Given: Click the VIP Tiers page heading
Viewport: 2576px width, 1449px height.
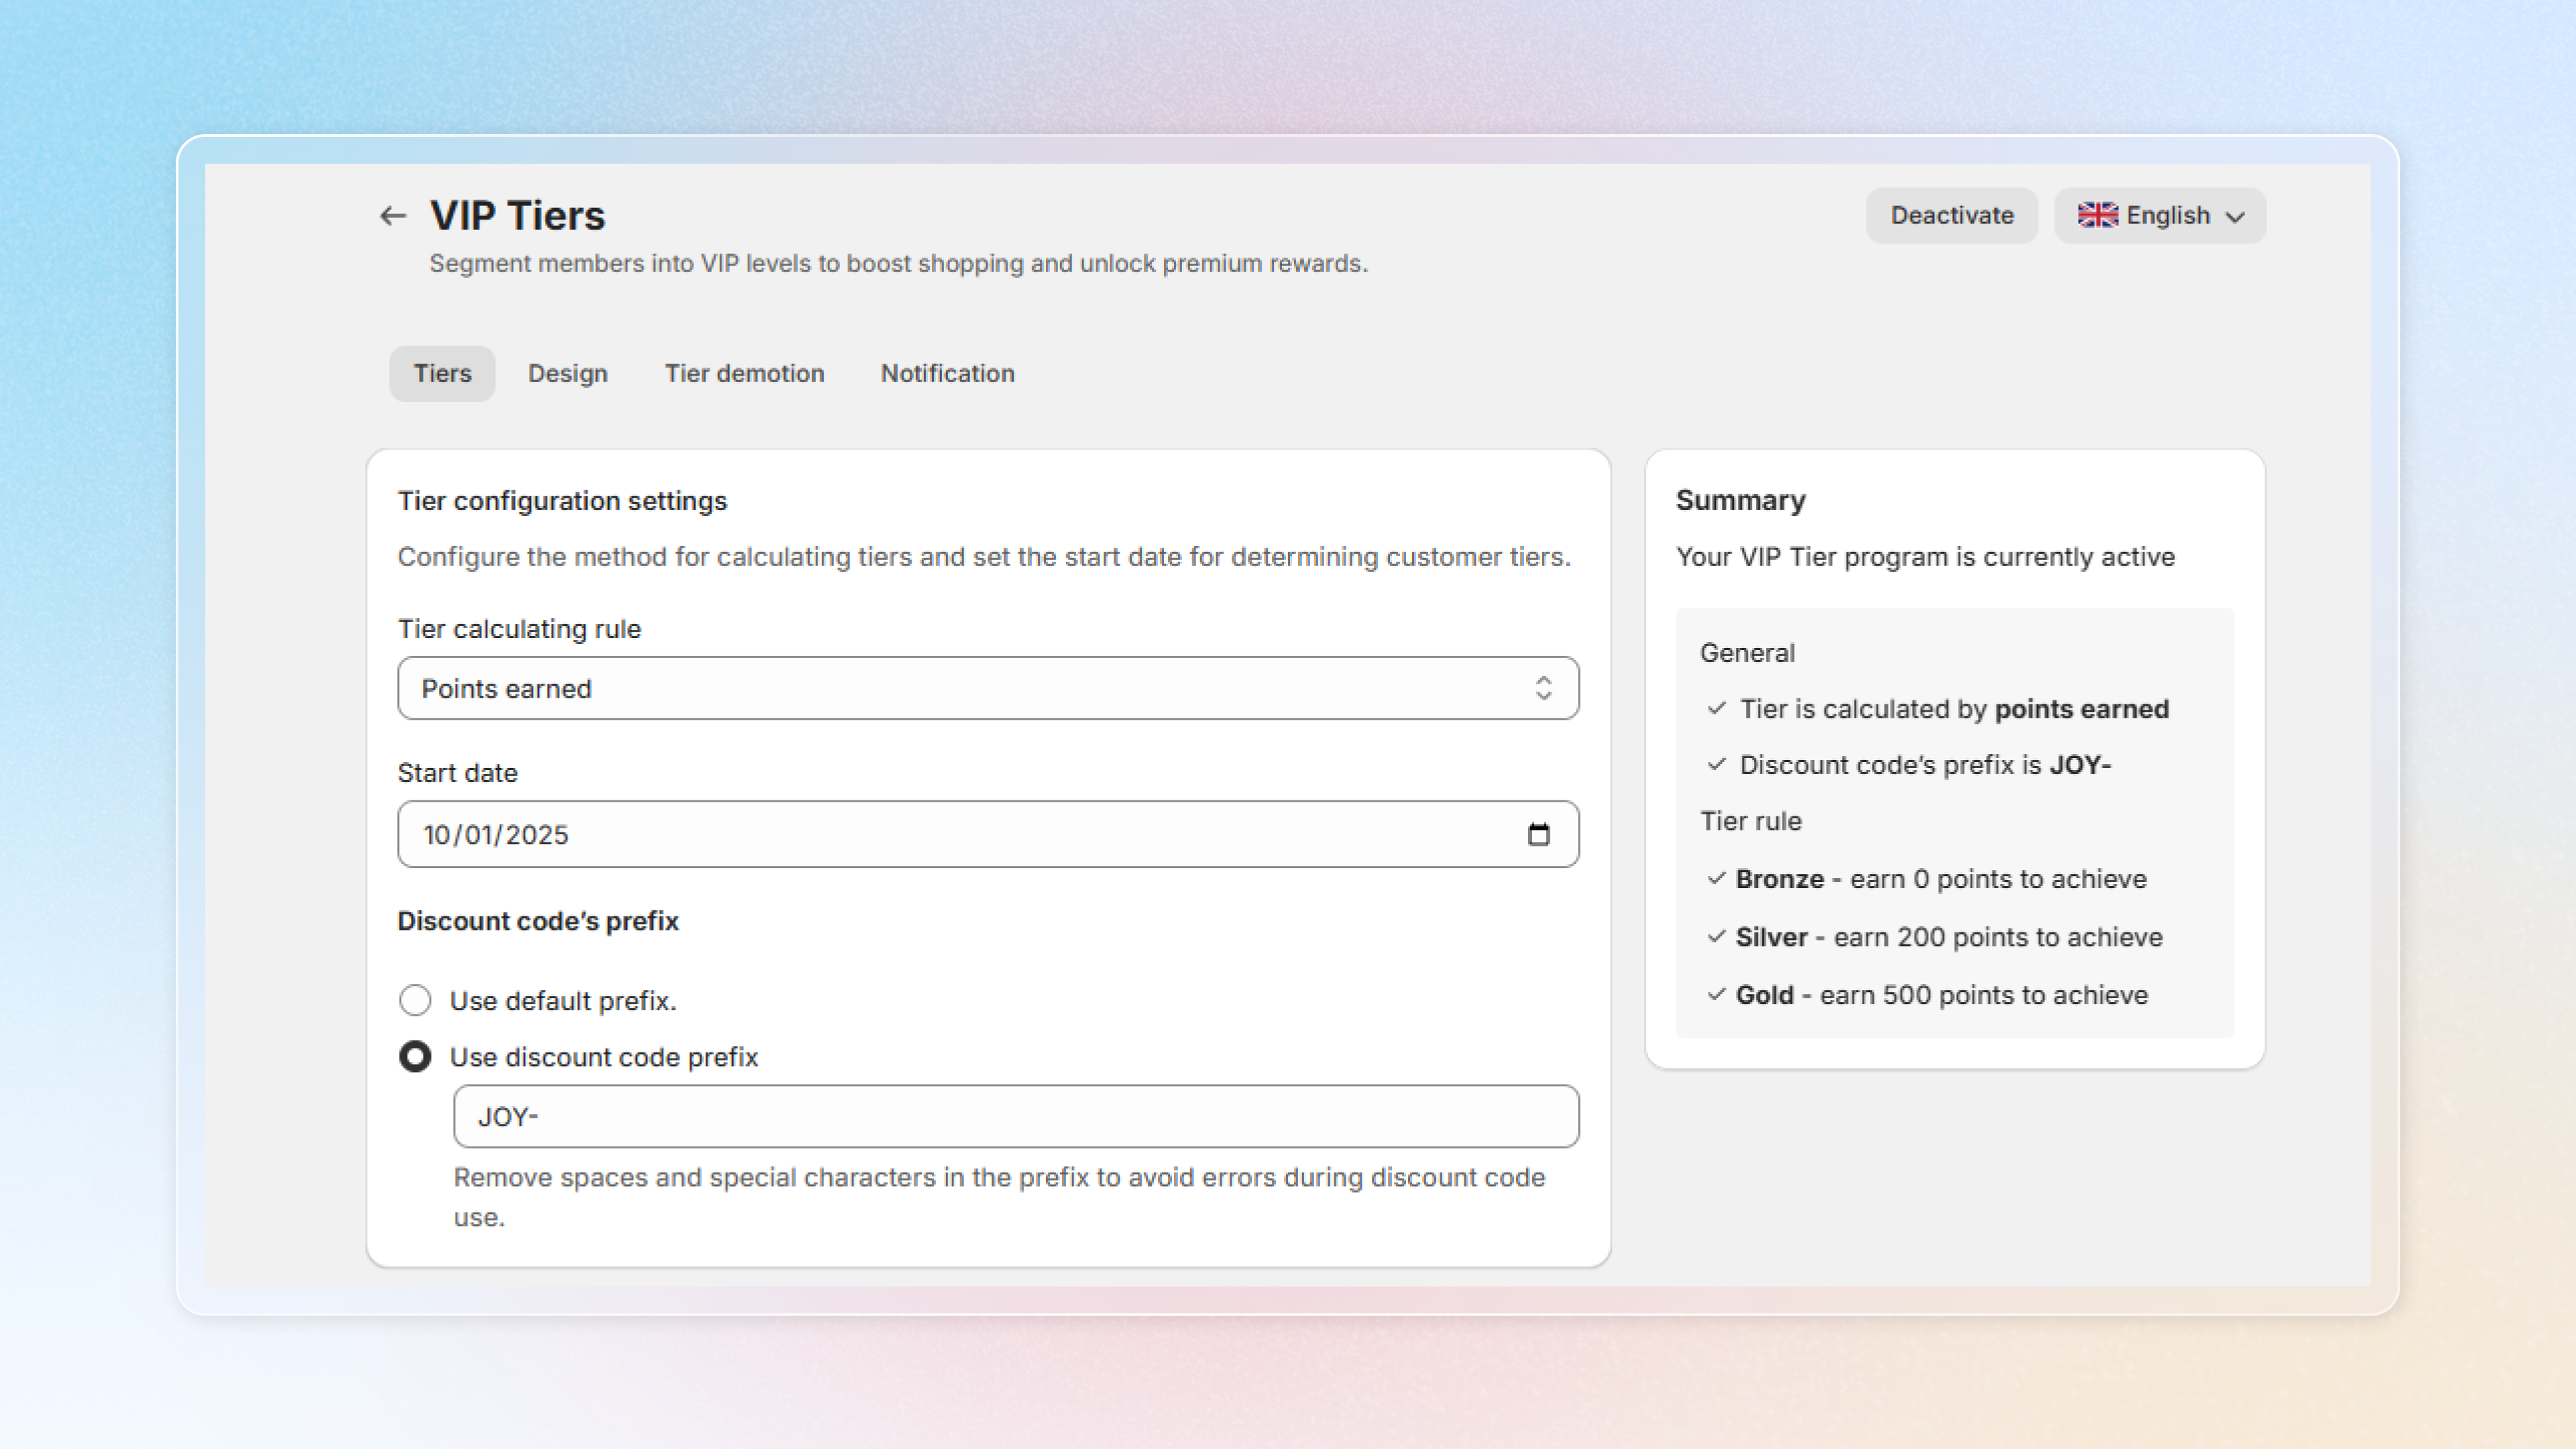Looking at the screenshot, I should coord(517,215).
